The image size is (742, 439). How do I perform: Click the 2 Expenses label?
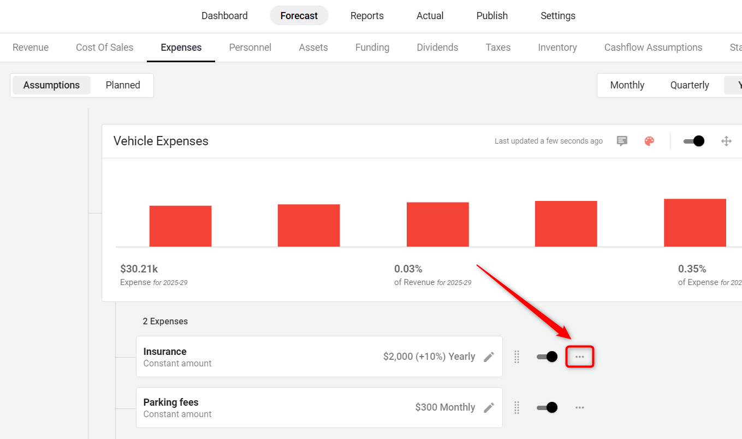tap(165, 321)
